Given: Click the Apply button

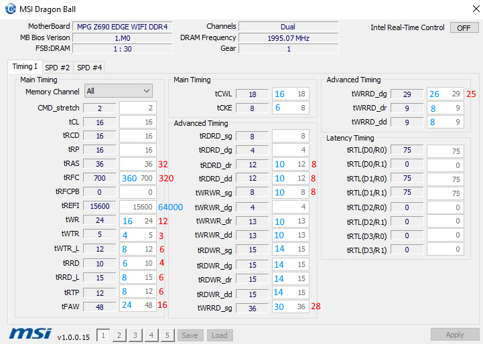Looking at the screenshot, I should click(x=455, y=335).
